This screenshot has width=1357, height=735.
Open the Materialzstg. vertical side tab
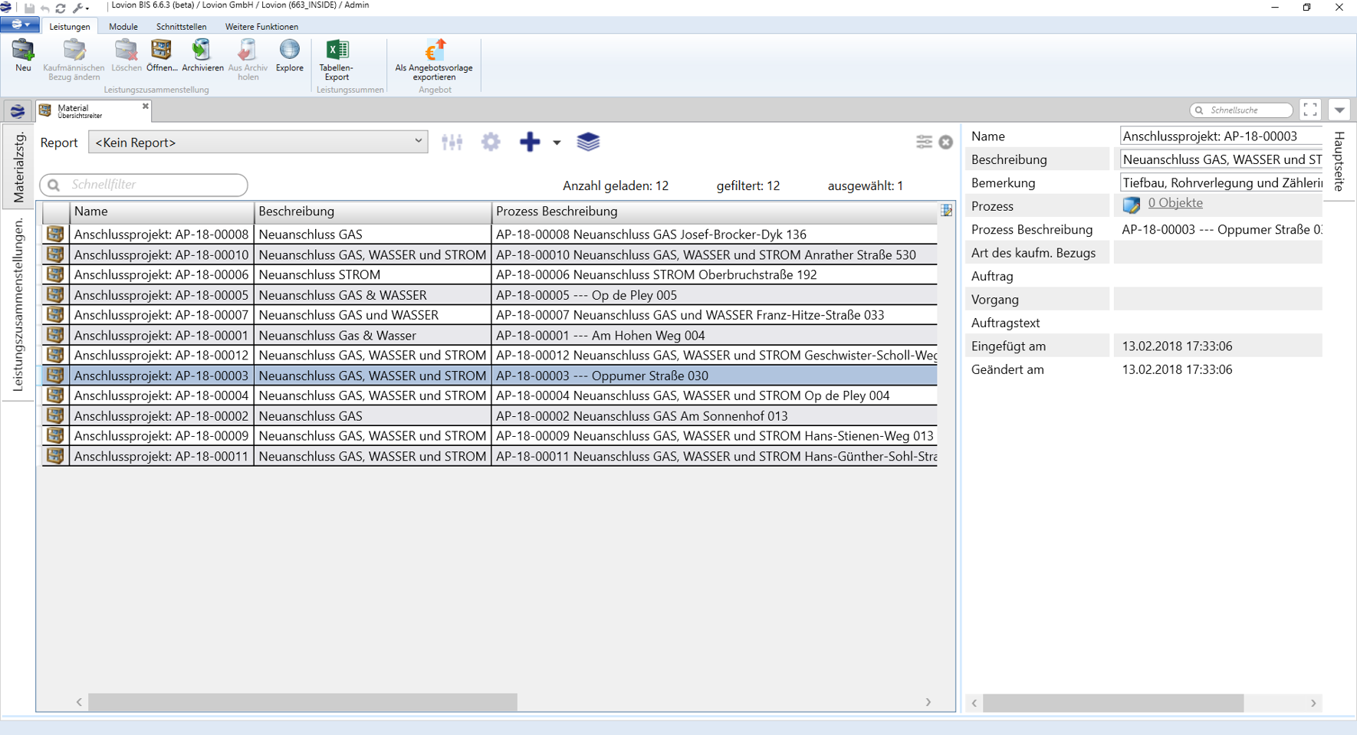18,167
